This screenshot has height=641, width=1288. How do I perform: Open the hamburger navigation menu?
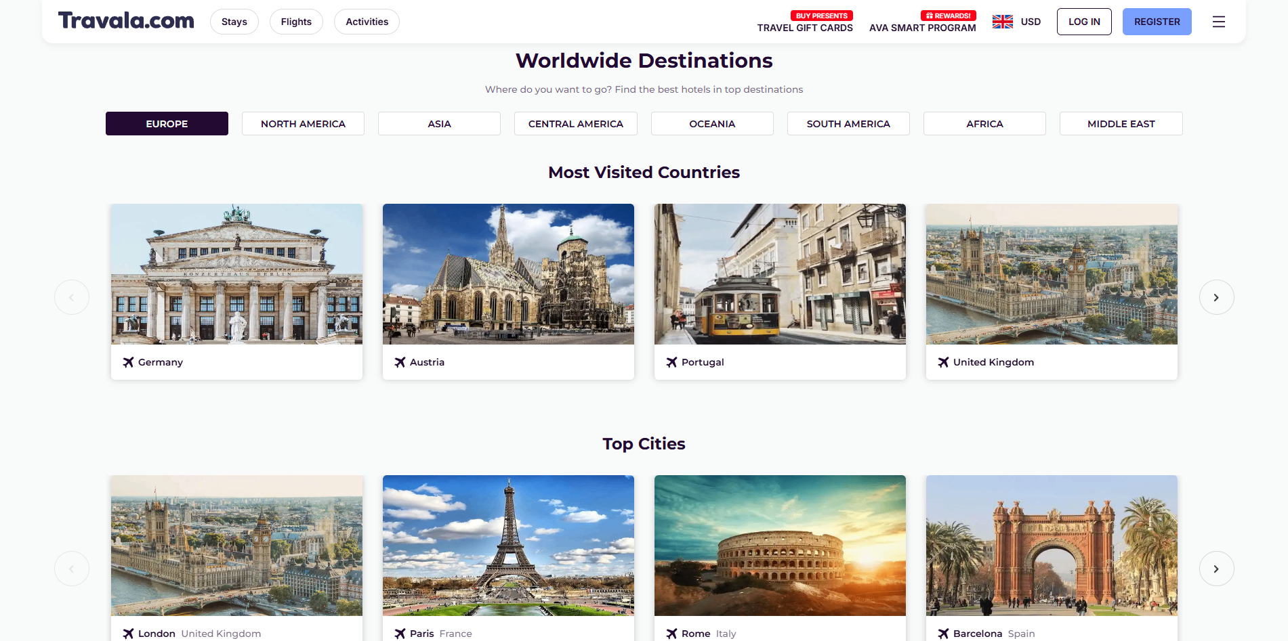pos(1218,21)
